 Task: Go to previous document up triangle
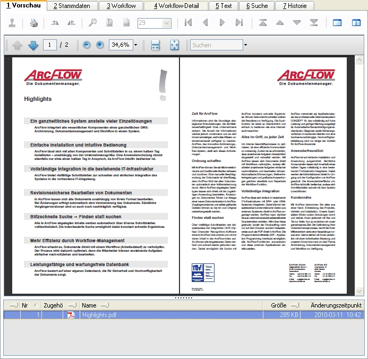pos(280,22)
